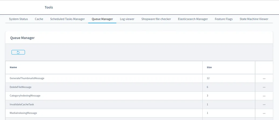Click the Size column header
This screenshot has width=279, height=120.
209,67
